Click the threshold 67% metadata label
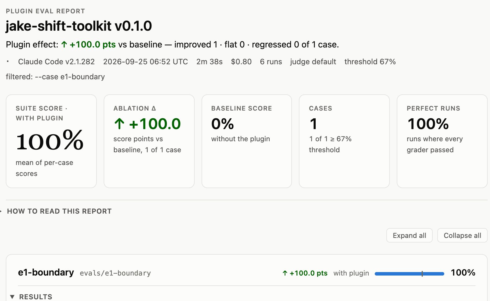 tap(370, 62)
